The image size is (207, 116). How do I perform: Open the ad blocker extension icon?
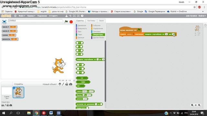tap(199, 7)
